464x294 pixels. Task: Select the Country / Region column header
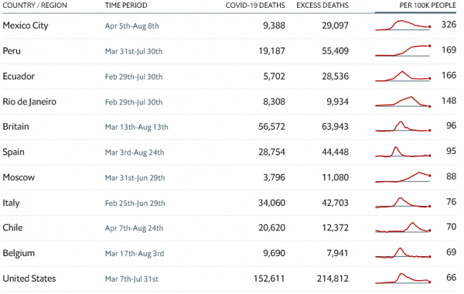[x=35, y=5]
